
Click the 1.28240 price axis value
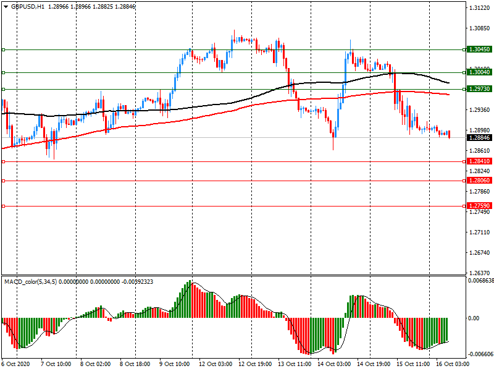click(480, 171)
